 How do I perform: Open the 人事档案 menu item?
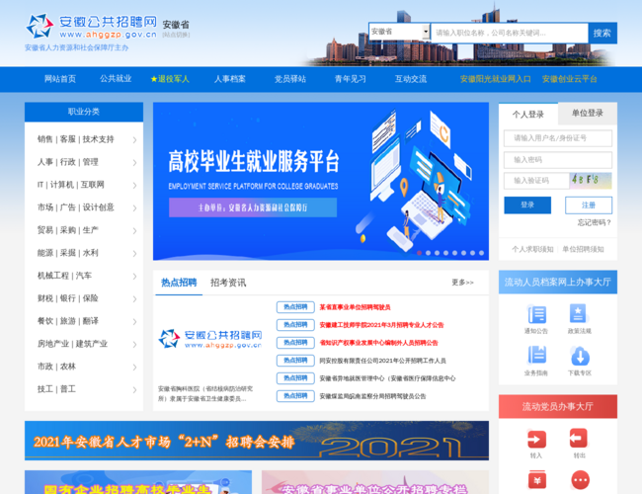(230, 79)
